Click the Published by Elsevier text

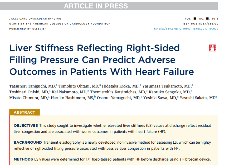28,29
